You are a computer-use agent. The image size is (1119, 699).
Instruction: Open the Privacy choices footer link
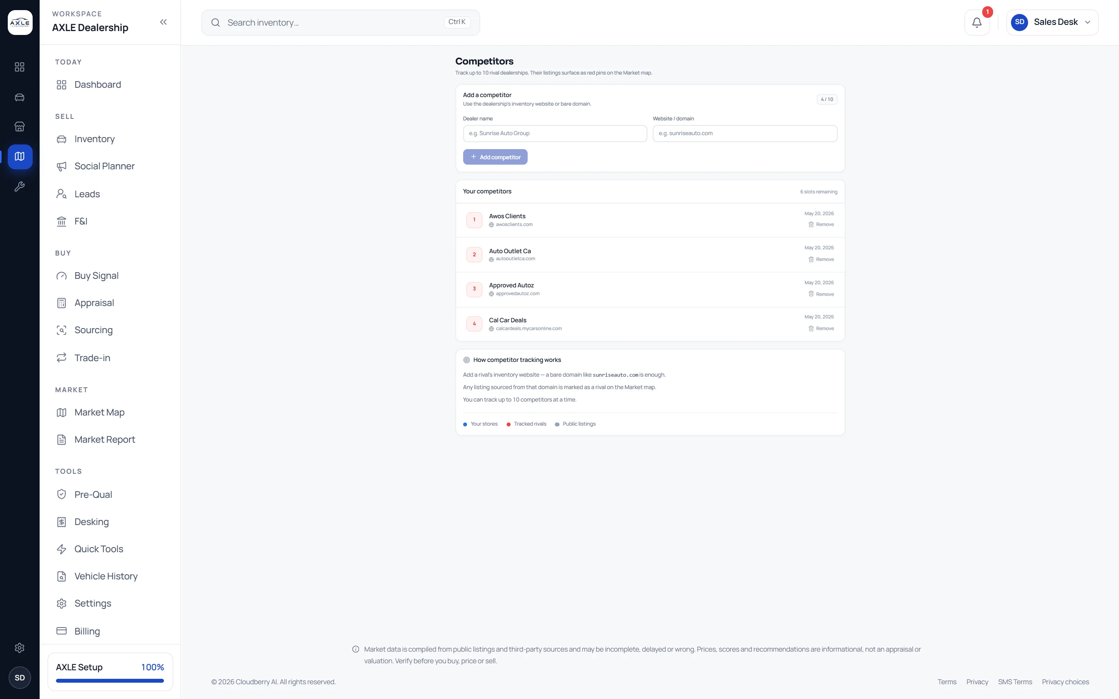pos(1065,682)
